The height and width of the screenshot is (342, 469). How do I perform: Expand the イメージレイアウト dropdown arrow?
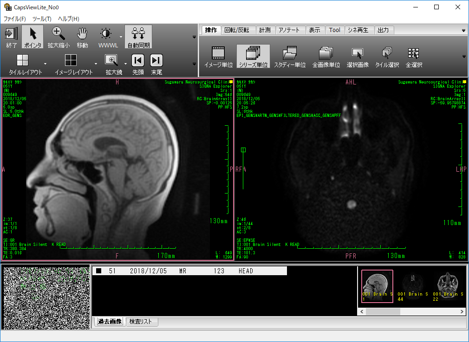click(x=96, y=64)
